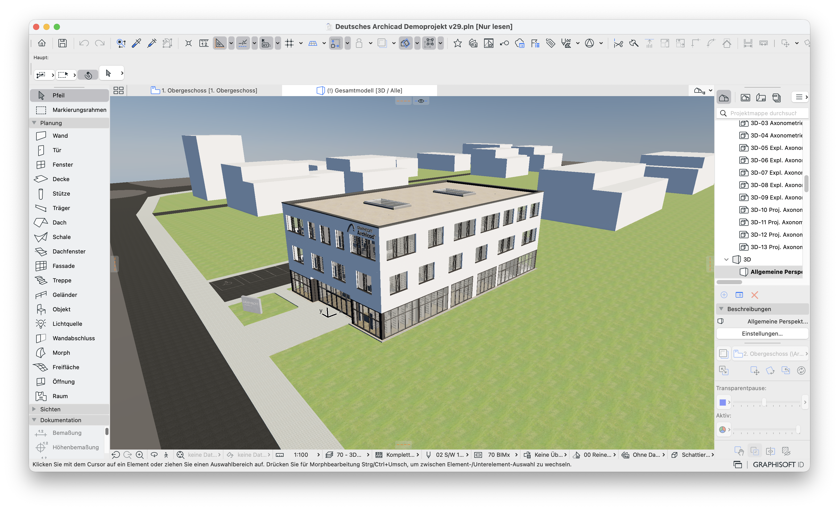Expand the Sichten section

pos(34,409)
